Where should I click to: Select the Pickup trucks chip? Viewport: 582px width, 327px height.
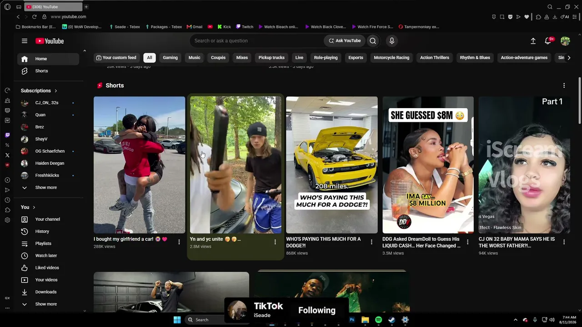[x=271, y=58]
